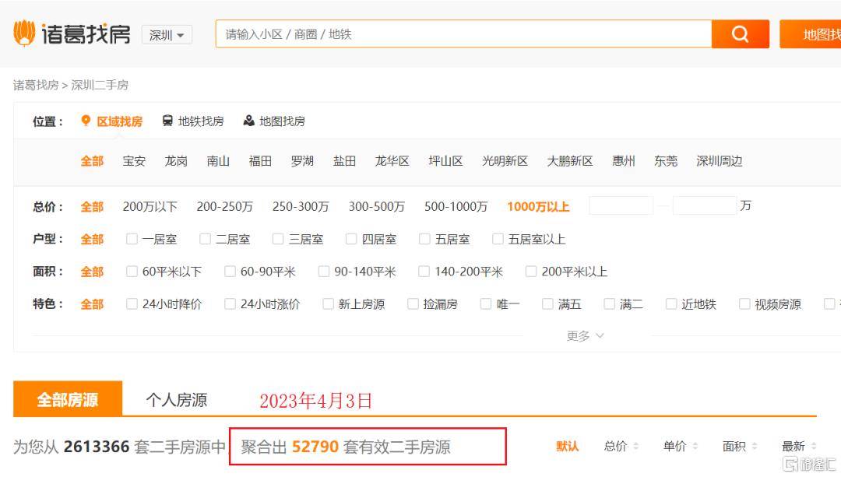Enable the 60-90平米 area checkbox
The width and height of the screenshot is (841, 477).
point(230,272)
